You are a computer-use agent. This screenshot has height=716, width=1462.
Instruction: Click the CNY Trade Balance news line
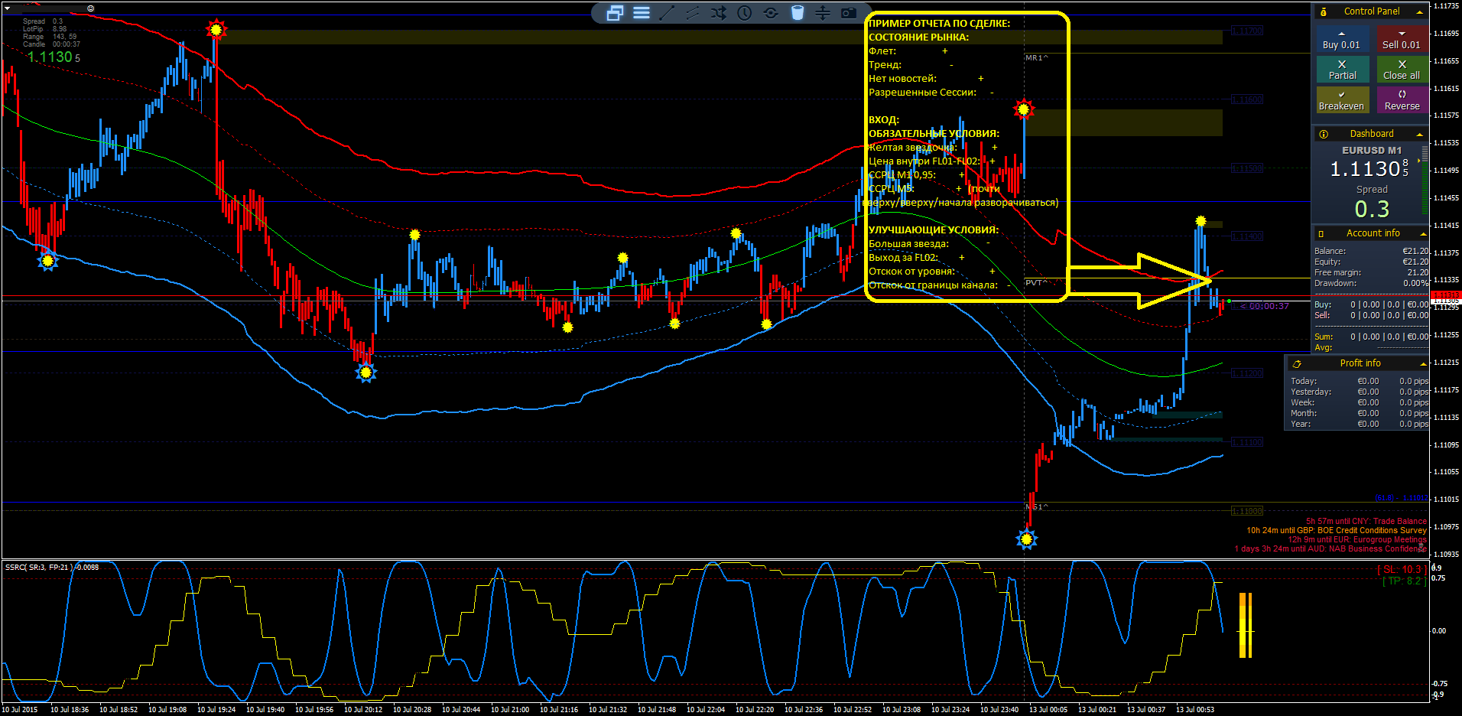(1366, 522)
